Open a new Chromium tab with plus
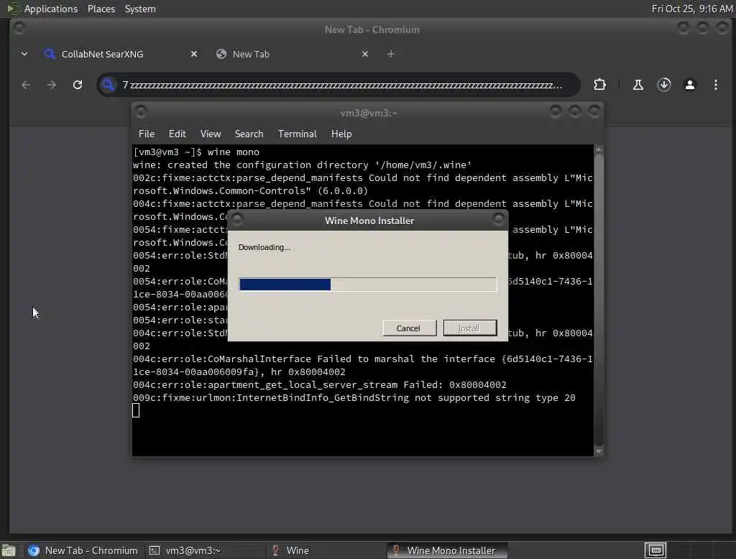 [x=390, y=54]
